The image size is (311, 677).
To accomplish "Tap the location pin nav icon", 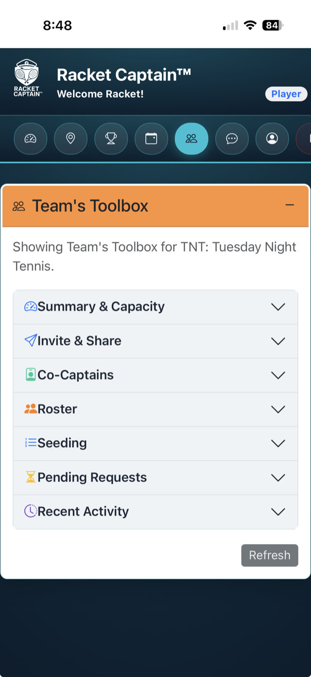I will (x=70, y=139).
